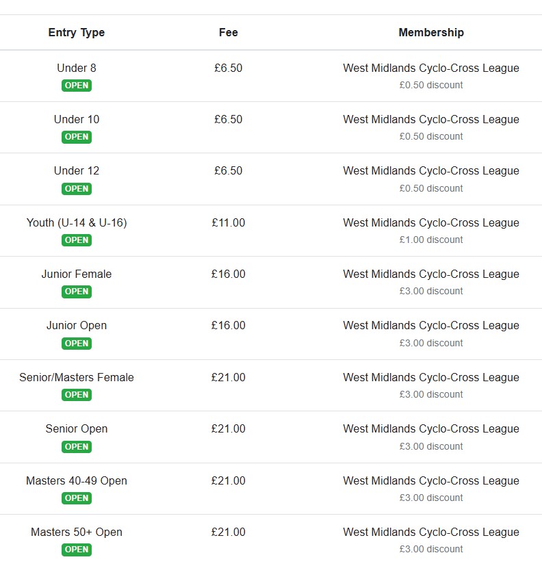Click OPEN badge under Junior Female

(77, 292)
